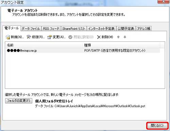Click the POP/SMTP account type cell

pyautogui.click(x=115, y=51)
